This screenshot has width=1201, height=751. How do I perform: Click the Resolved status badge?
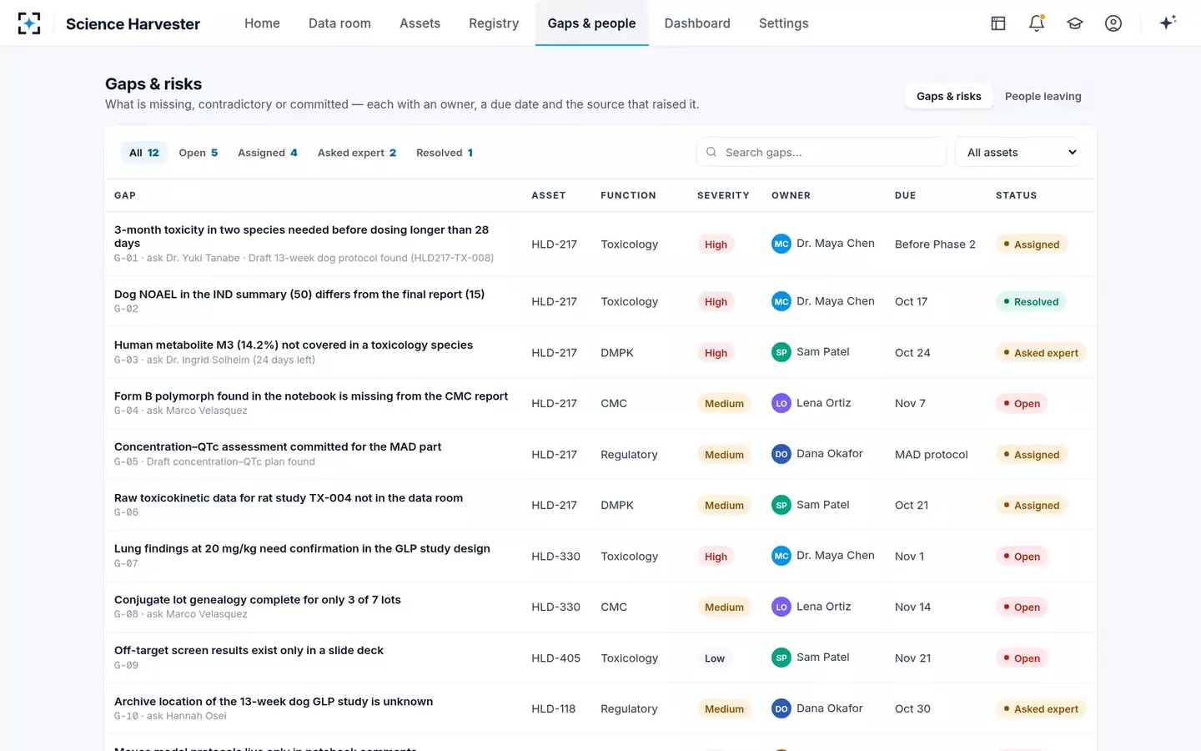pos(1031,301)
